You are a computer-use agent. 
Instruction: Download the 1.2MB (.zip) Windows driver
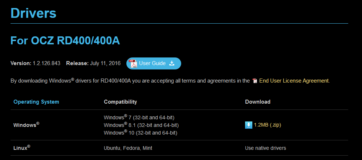click(x=267, y=125)
